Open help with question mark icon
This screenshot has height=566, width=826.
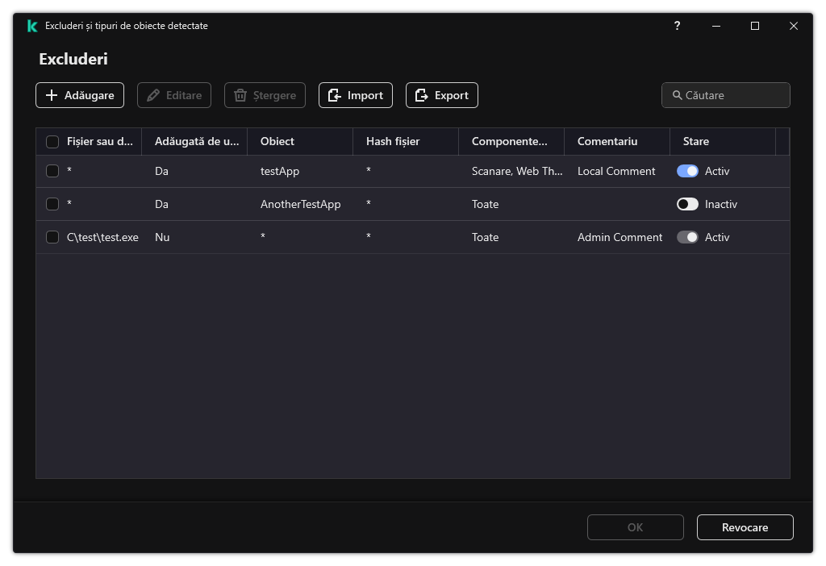click(677, 26)
